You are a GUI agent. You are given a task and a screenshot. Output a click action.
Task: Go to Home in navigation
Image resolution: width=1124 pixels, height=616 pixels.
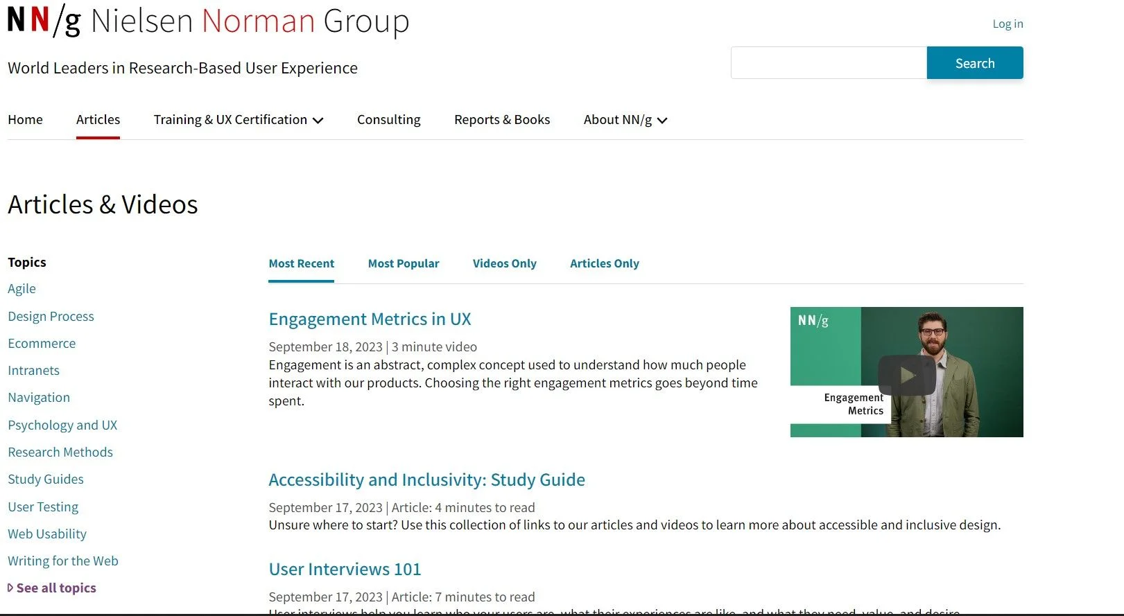tap(25, 120)
